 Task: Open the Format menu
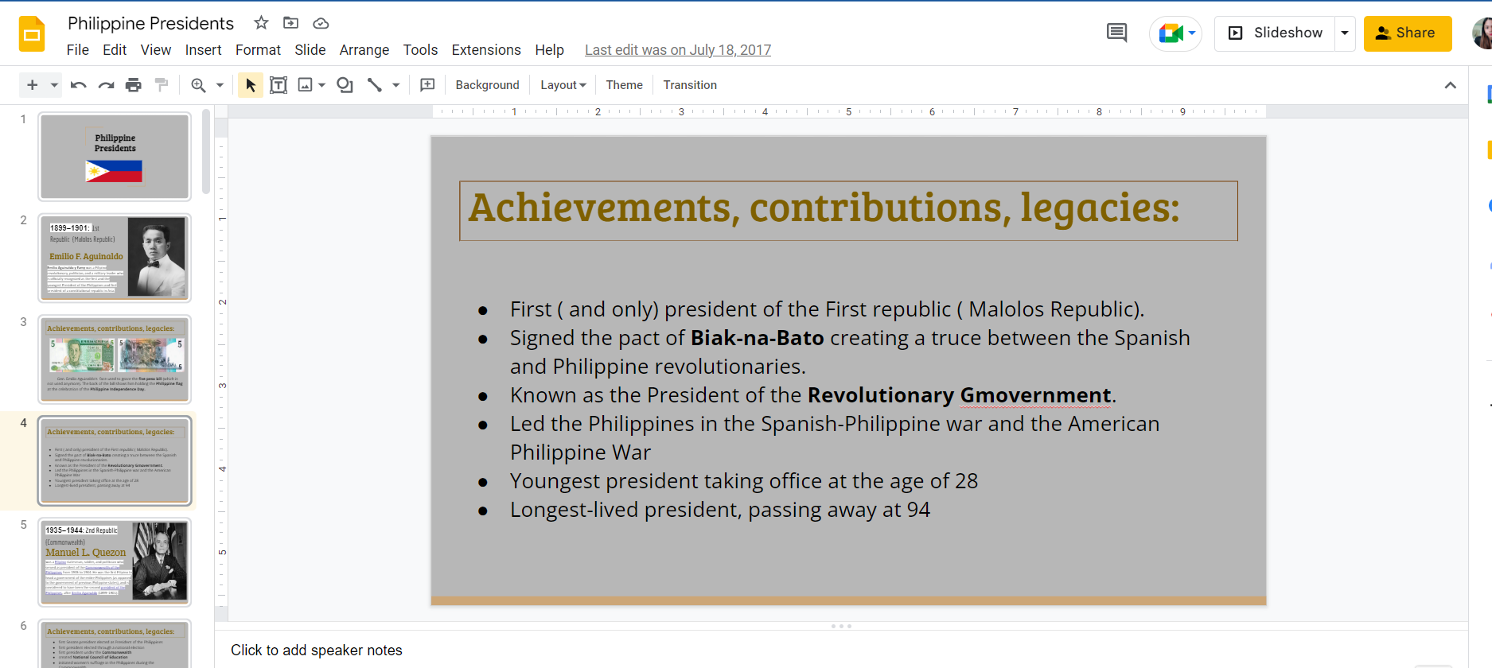tap(258, 50)
